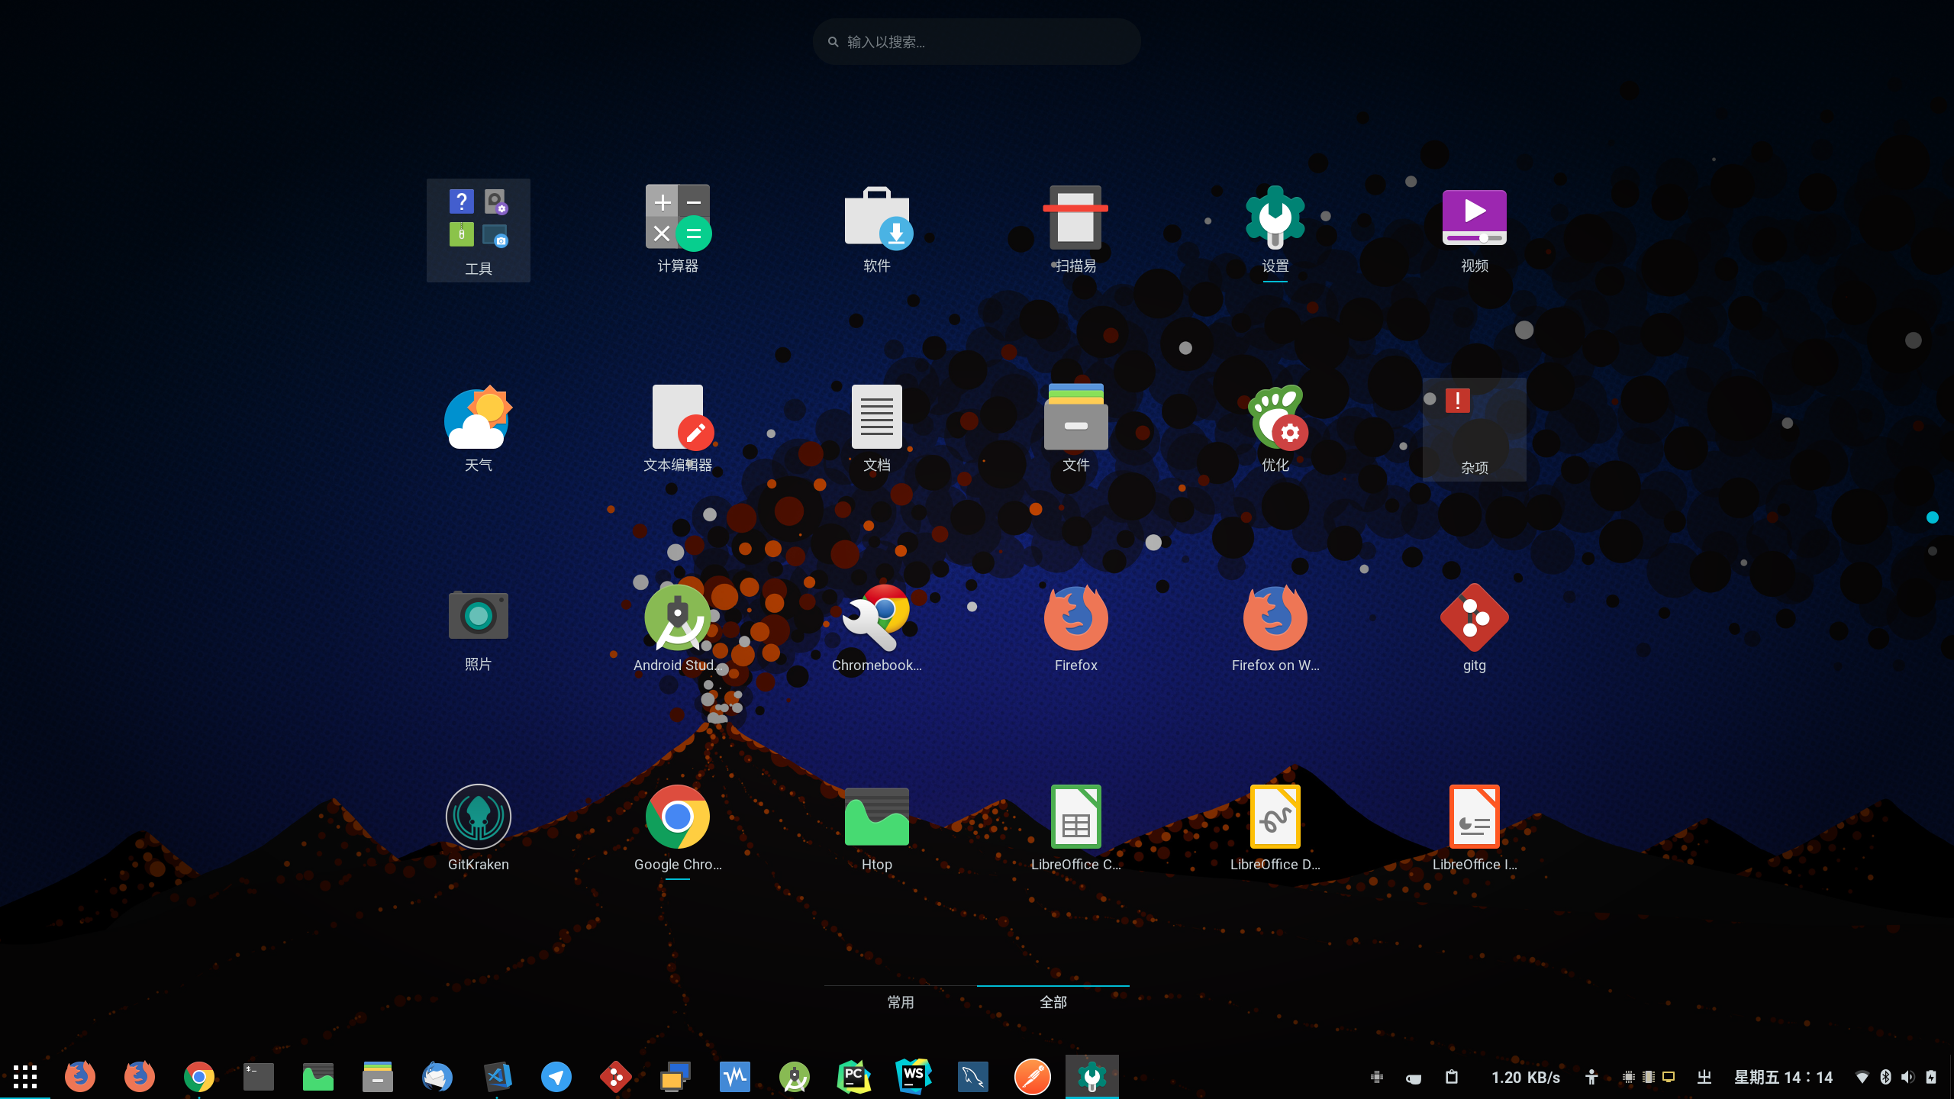Open LibreOffice Calc

pos(1076,828)
